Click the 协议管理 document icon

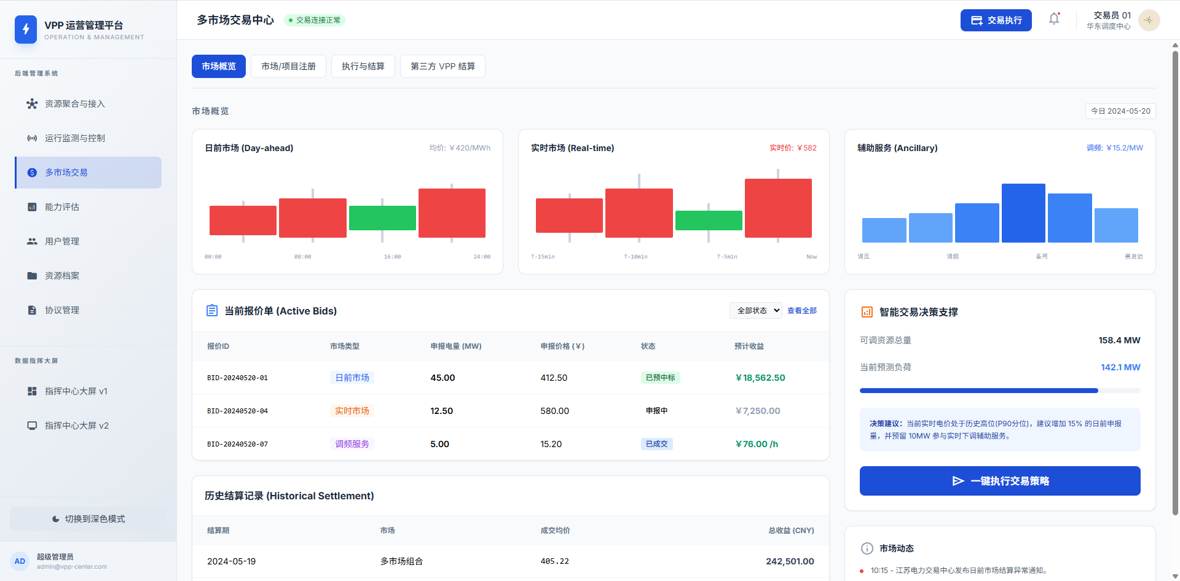click(32, 310)
